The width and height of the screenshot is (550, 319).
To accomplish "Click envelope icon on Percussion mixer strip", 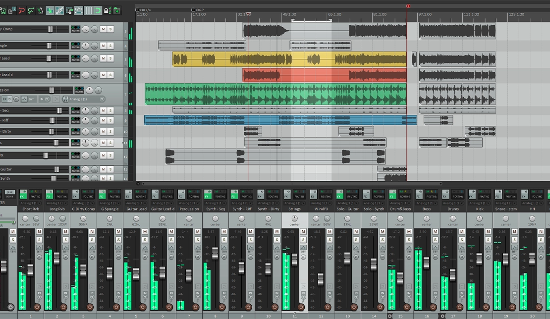I will (197, 247).
